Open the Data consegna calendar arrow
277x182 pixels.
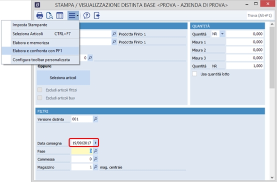click(95, 142)
